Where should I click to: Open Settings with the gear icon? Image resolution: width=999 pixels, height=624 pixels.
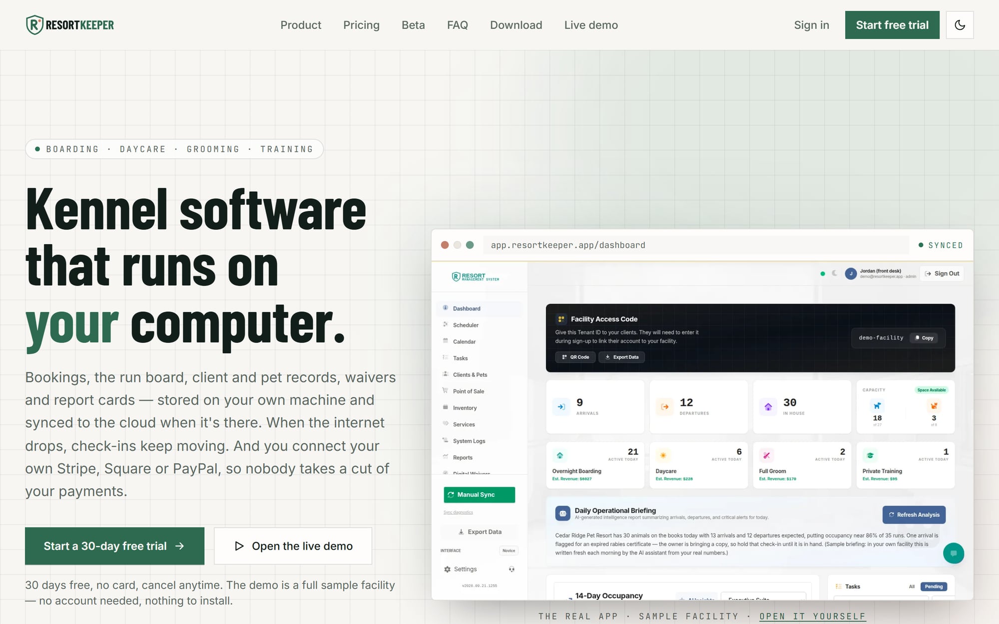tap(447, 569)
